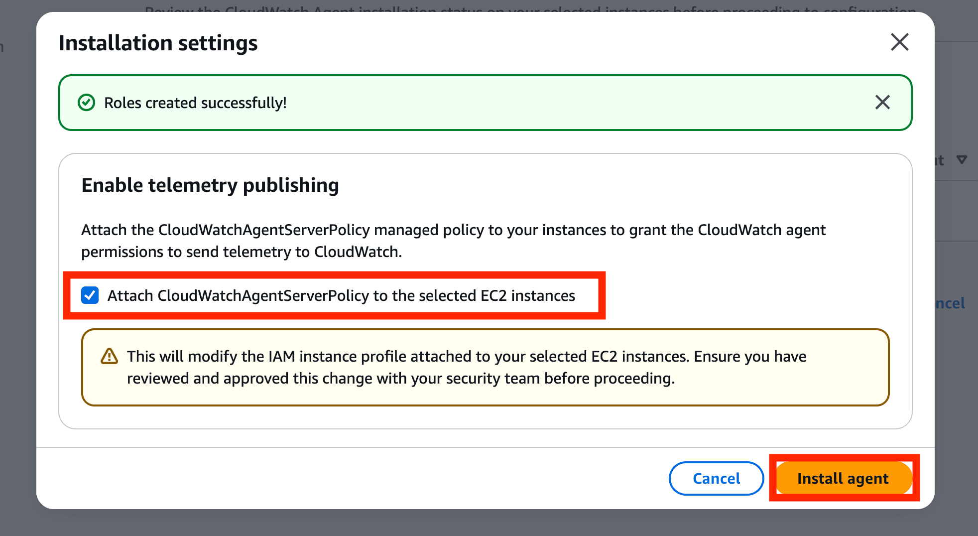Select the Enable telemetry publishing heading
This screenshot has width=978, height=536.
[x=210, y=185]
